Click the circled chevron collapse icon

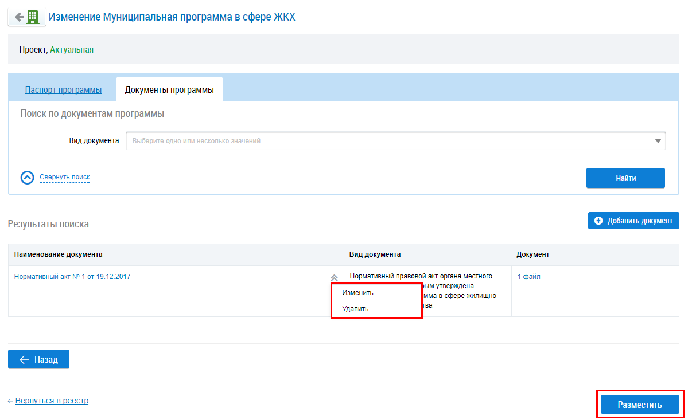tap(28, 178)
